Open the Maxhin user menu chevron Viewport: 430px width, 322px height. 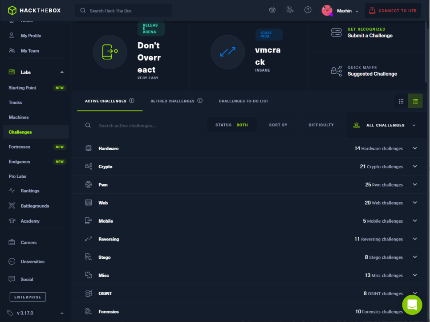coord(357,11)
